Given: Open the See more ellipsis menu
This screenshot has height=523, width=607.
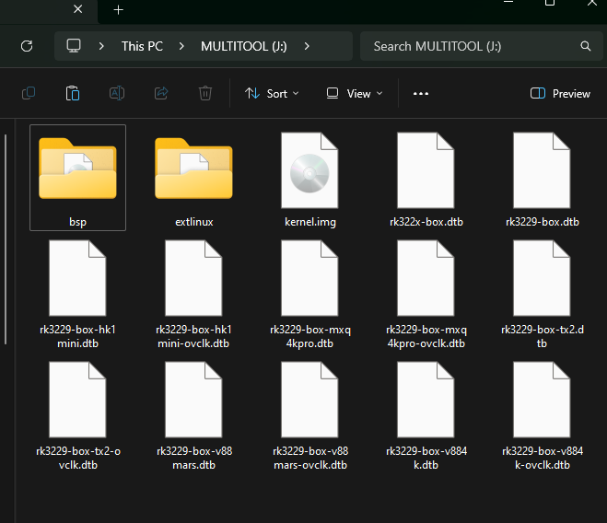Looking at the screenshot, I should click(421, 93).
